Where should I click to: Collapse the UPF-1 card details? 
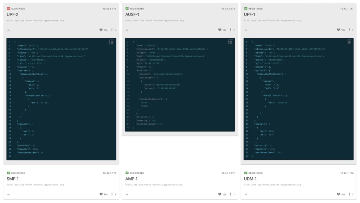click(246, 30)
